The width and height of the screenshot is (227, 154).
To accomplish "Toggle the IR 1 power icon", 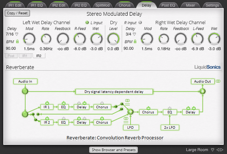I will coord(47,103).
